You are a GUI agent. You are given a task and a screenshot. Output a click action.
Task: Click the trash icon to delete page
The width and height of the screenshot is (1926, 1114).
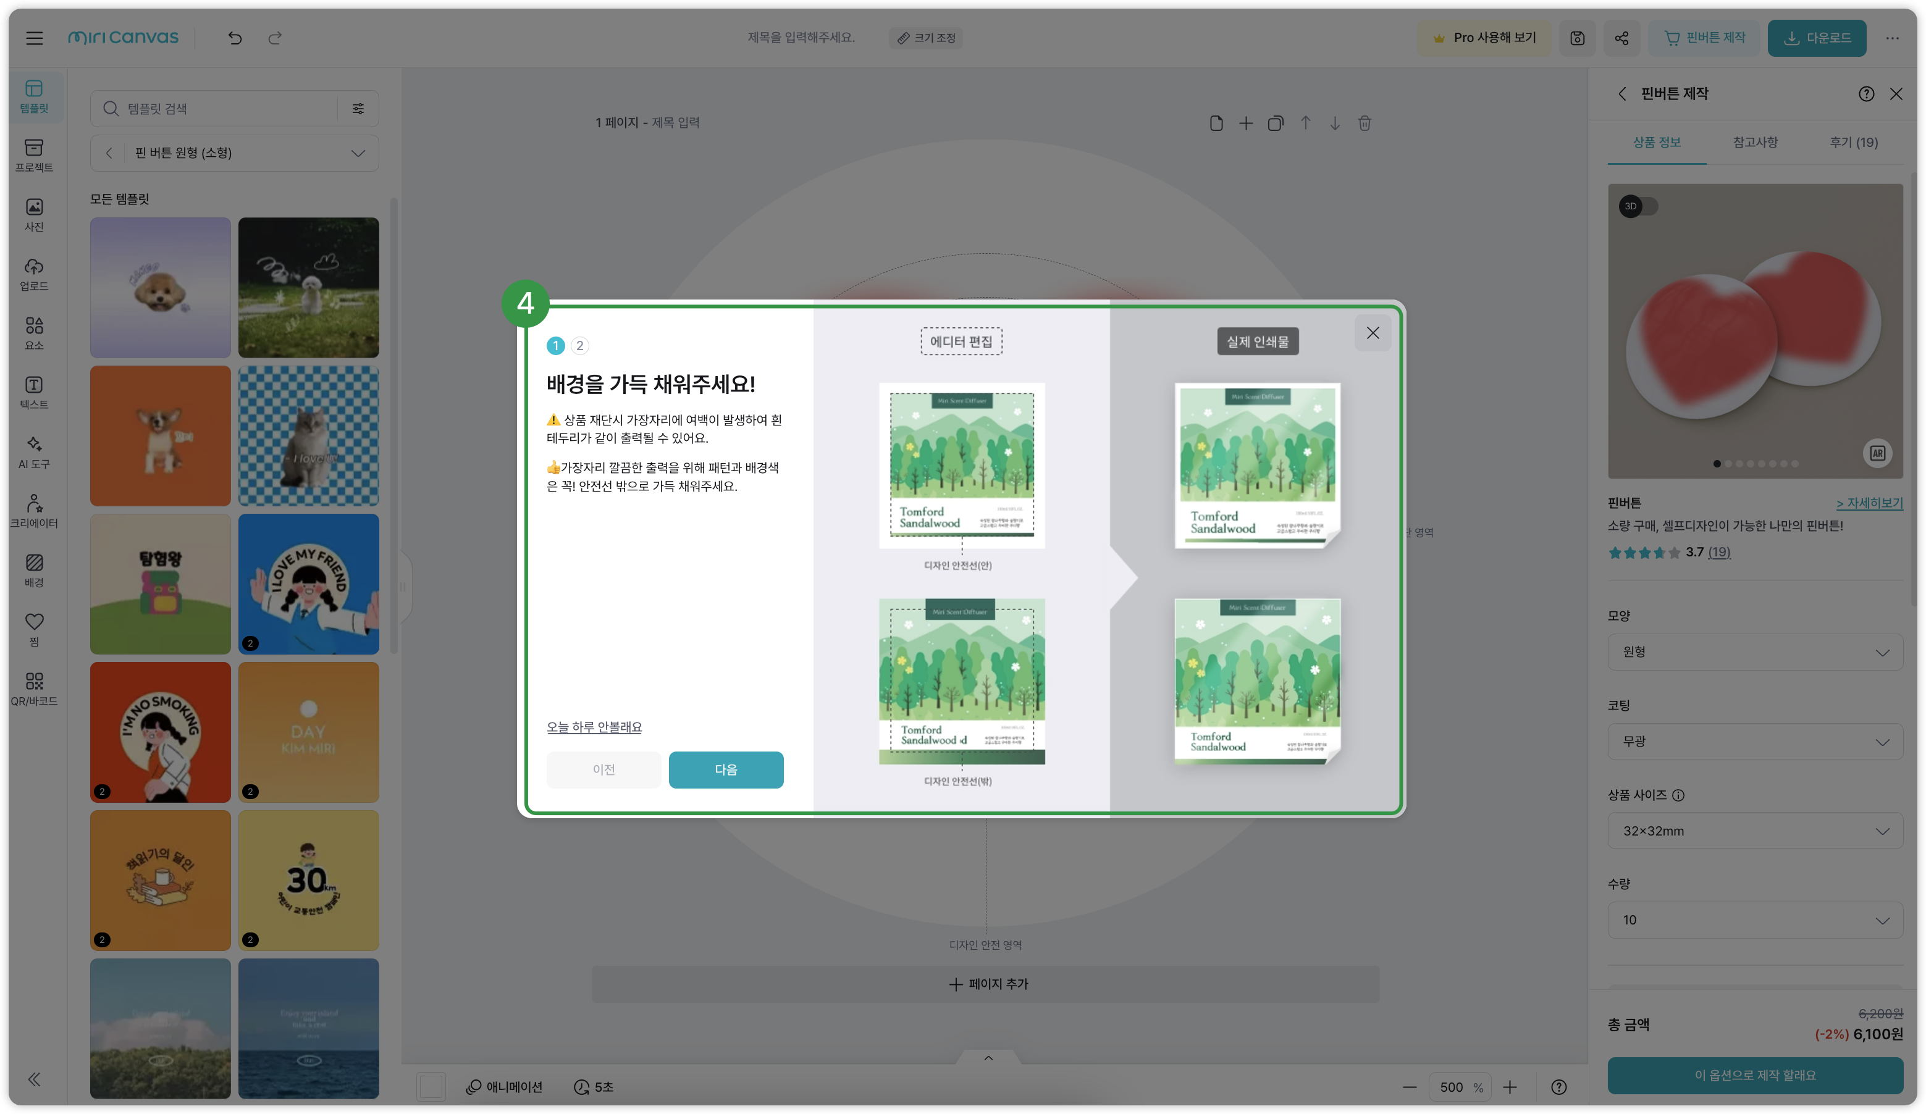coord(1365,123)
